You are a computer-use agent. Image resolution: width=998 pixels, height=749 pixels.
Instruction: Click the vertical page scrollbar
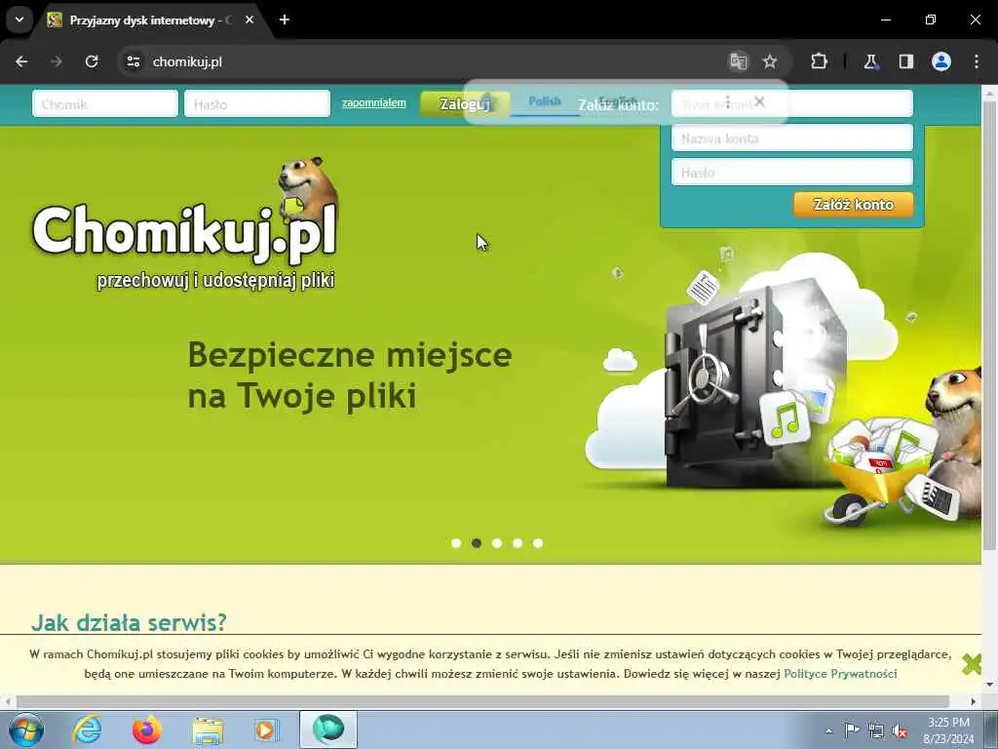(990, 325)
